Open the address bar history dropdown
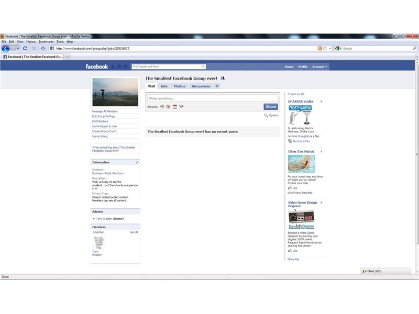The image size is (419, 314). point(330,48)
